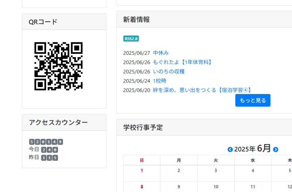
Task: Go to previous month in calendar
Action: tap(230, 149)
